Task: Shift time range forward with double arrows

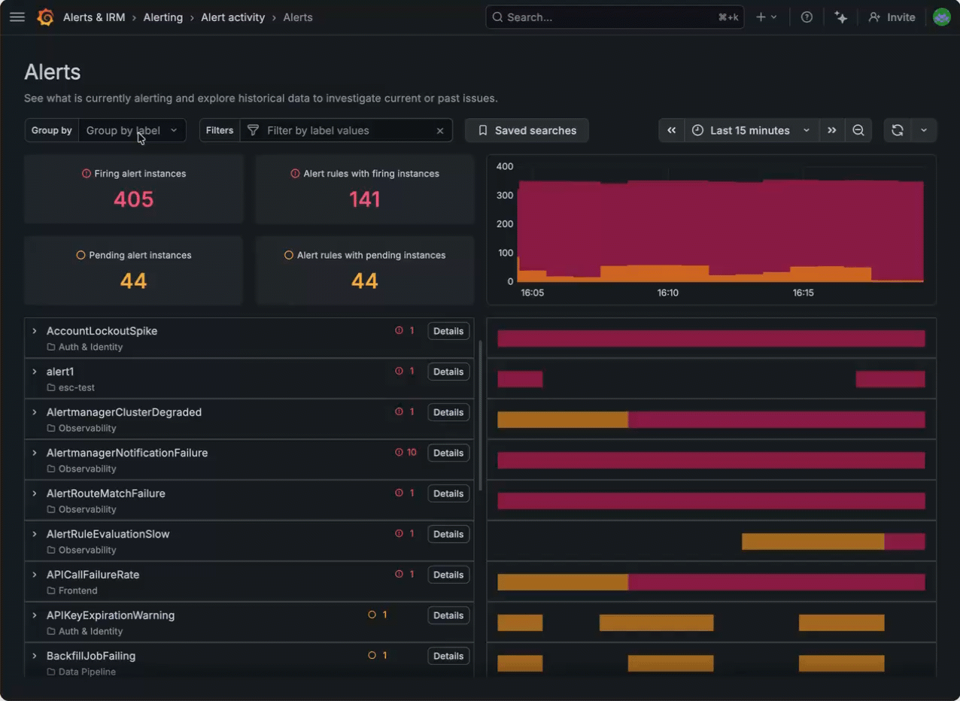Action: 832,130
